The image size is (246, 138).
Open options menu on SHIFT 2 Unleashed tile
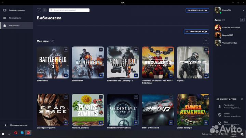[x=171, y=97]
